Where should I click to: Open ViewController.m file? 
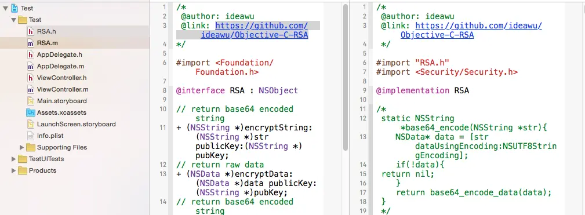pos(63,89)
